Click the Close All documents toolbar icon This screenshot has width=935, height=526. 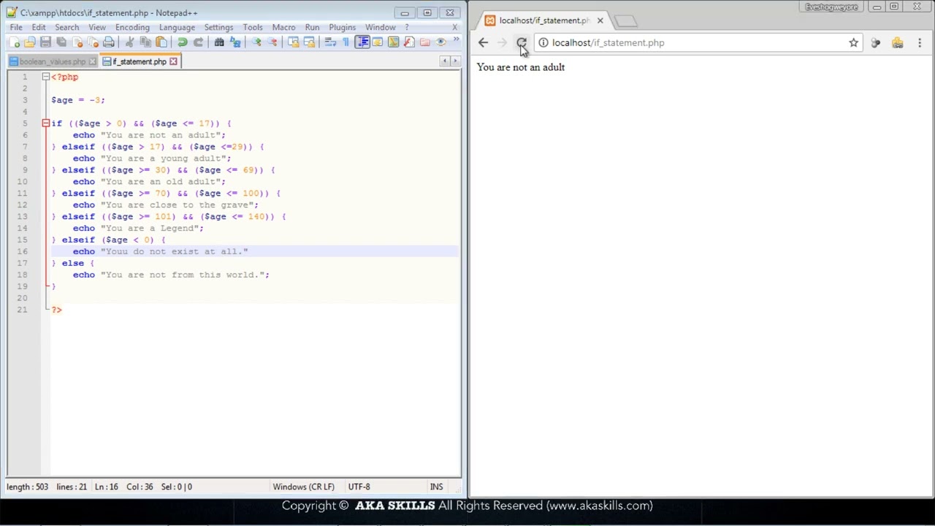pos(93,42)
